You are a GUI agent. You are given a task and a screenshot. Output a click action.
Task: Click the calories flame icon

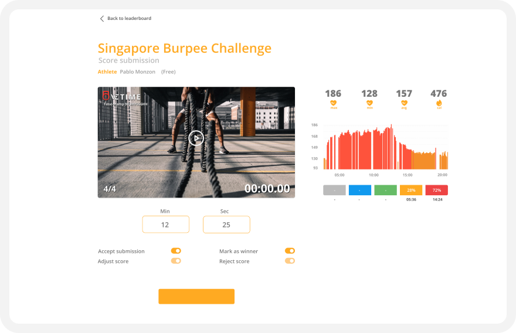tap(439, 103)
